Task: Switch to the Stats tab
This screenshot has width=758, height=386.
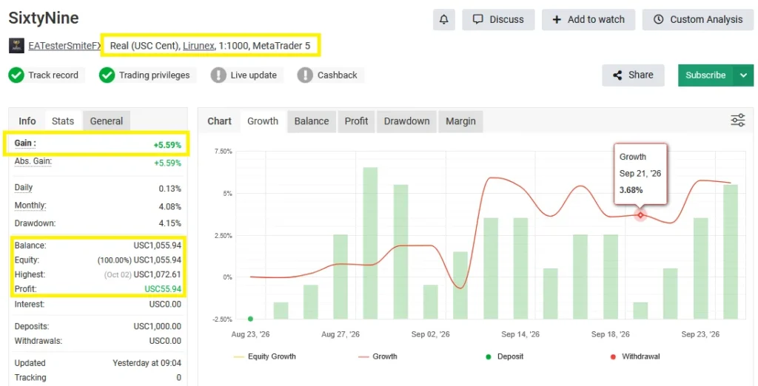Action: coord(63,121)
